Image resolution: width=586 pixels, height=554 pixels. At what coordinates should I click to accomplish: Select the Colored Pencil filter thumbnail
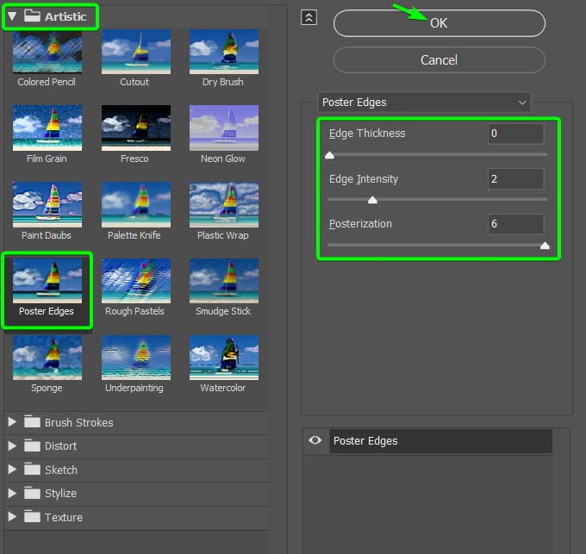click(x=47, y=52)
